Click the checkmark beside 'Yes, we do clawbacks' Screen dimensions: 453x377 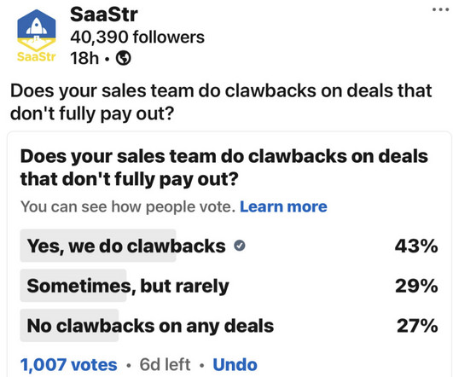point(240,246)
